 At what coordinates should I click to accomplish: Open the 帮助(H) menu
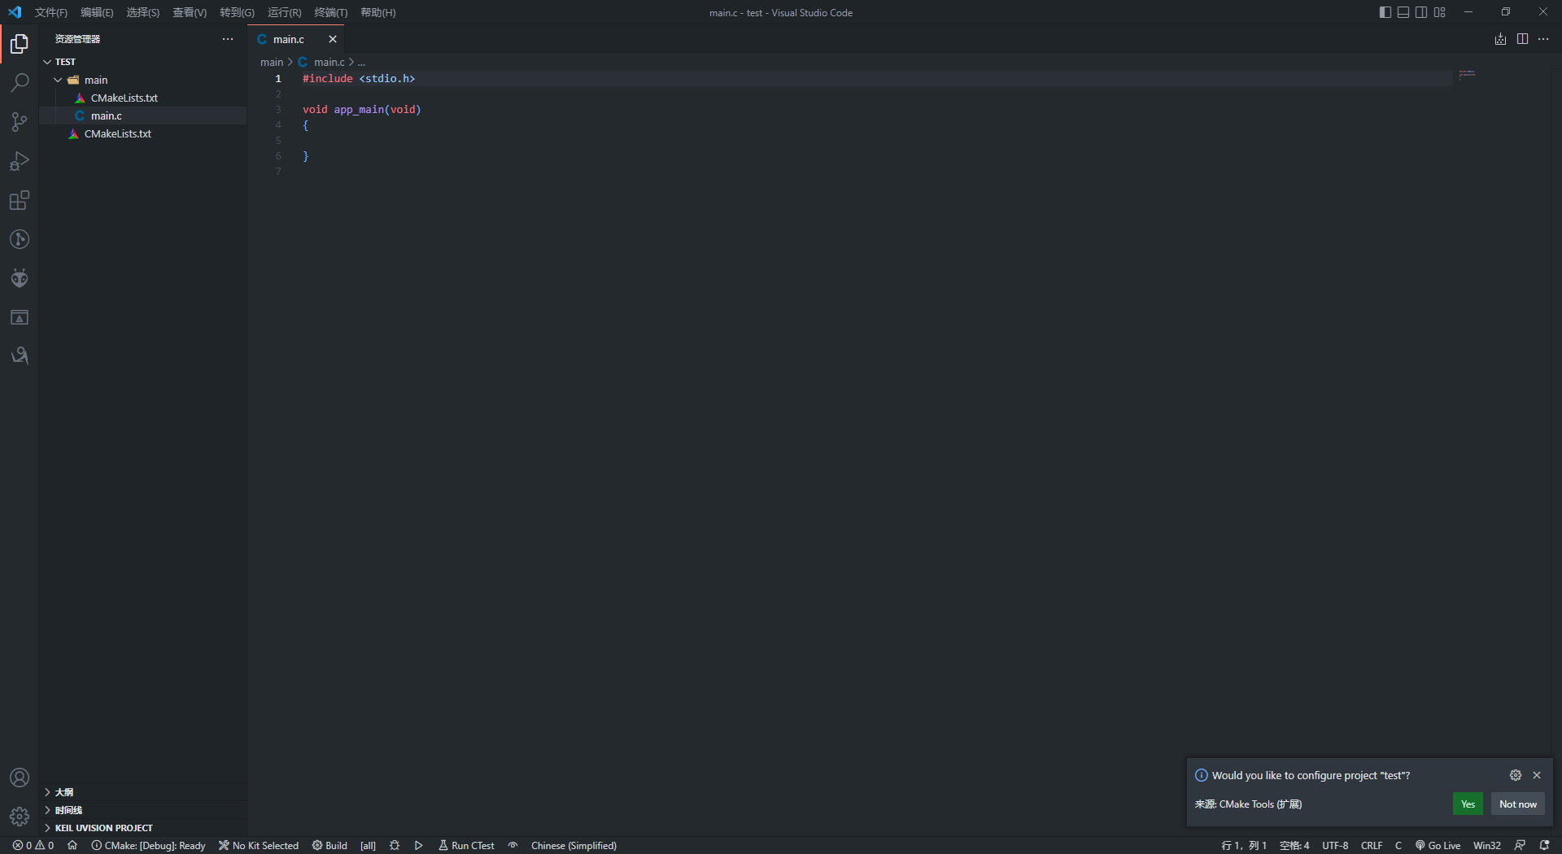[377, 12]
